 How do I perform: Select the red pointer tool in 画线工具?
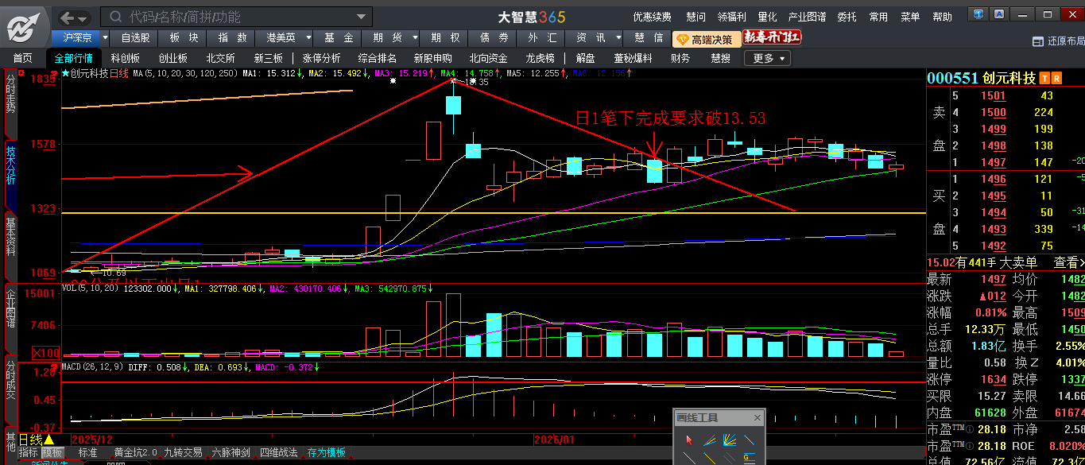(688, 440)
